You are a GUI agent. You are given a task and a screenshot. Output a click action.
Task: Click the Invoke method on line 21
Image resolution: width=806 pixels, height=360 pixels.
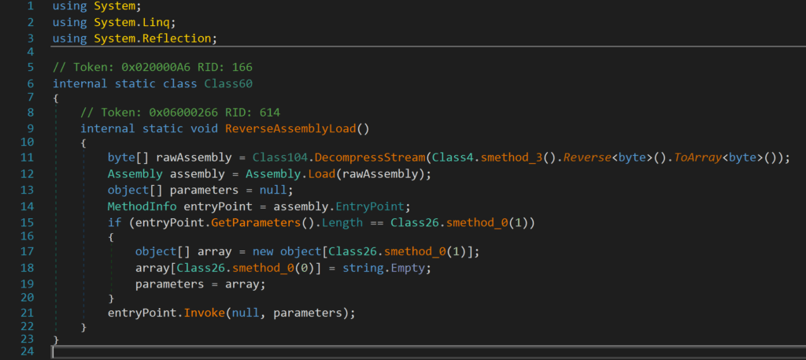point(204,313)
